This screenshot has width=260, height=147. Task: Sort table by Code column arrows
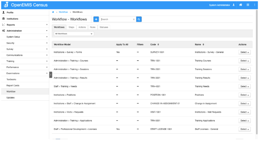click(x=158, y=44)
